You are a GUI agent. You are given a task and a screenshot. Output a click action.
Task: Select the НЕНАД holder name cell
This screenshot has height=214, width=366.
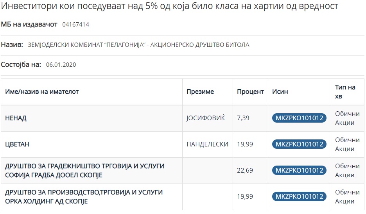pos(16,118)
